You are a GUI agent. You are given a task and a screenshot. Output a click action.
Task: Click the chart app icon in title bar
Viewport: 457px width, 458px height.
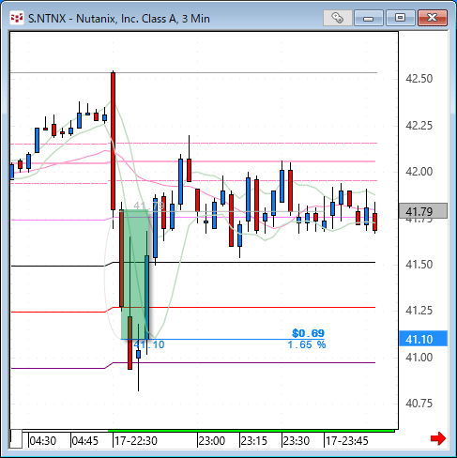tap(16, 18)
